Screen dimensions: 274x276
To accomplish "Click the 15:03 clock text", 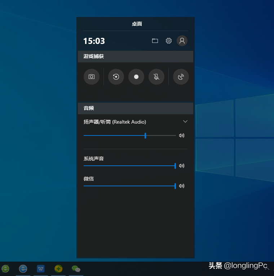I will tap(94, 41).
